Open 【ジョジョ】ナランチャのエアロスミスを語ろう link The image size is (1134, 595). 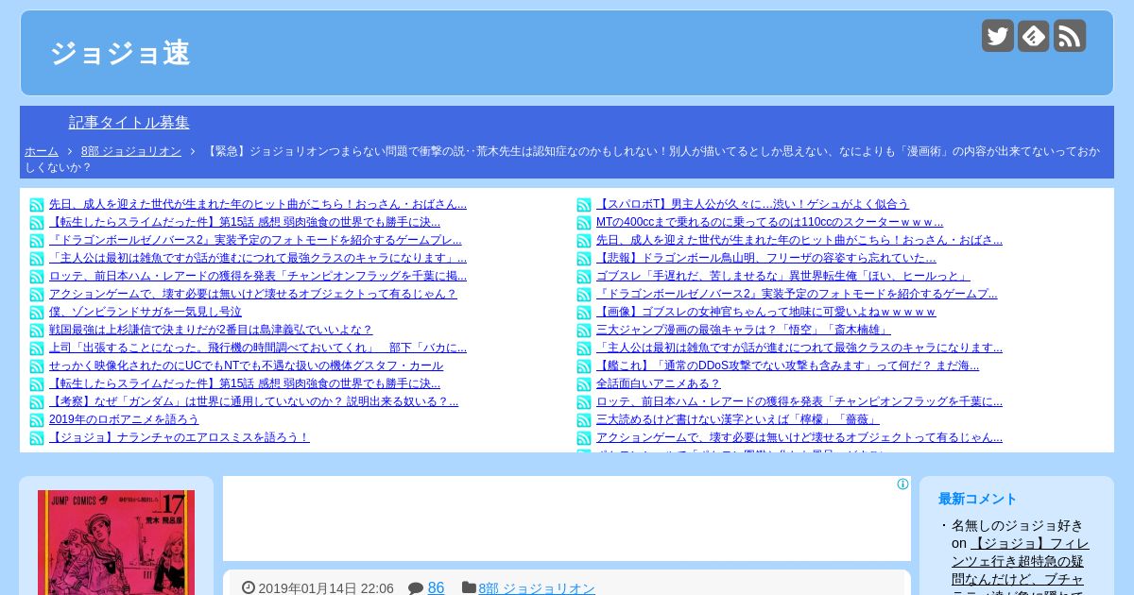pos(180,437)
